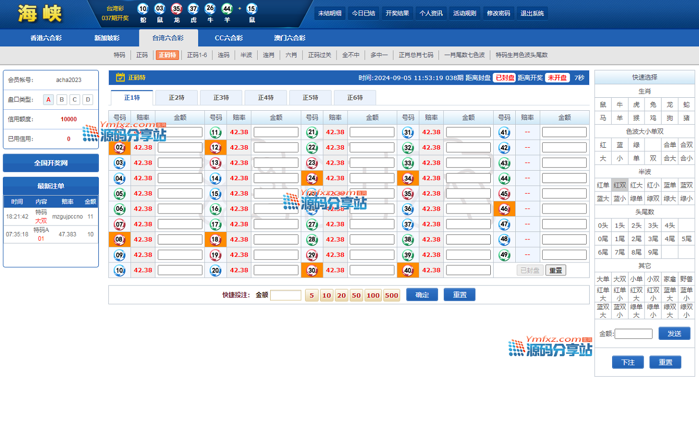Open the 正2特 tab
The image size is (699, 440).
pos(176,98)
